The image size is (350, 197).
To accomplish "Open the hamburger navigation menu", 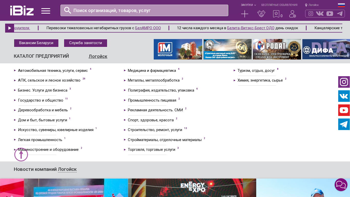I will click(x=46, y=11).
